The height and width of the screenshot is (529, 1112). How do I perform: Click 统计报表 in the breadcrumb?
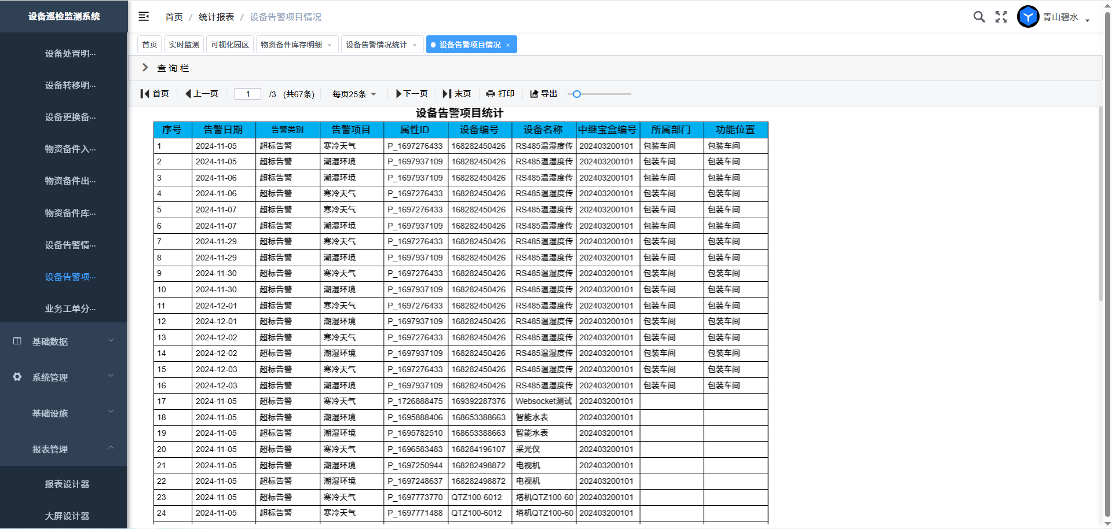216,17
